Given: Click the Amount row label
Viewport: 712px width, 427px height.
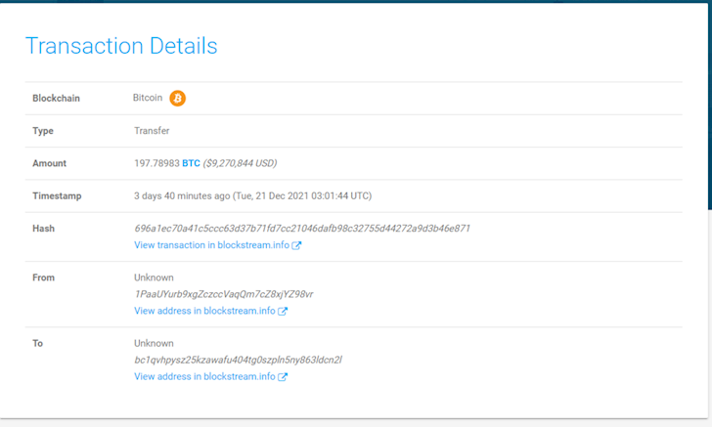Looking at the screenshot, I should click(x=49, y=163).
